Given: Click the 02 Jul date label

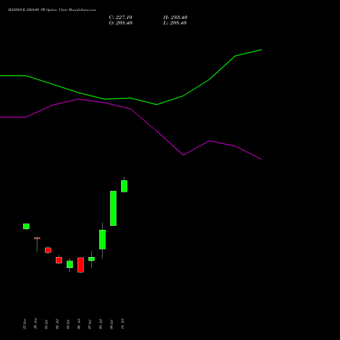Looking at the screenshot, I should pyautogui.click(x=57, y=324).
